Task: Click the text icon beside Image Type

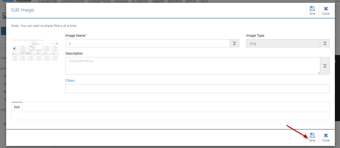Action: [x=325, y=44]
